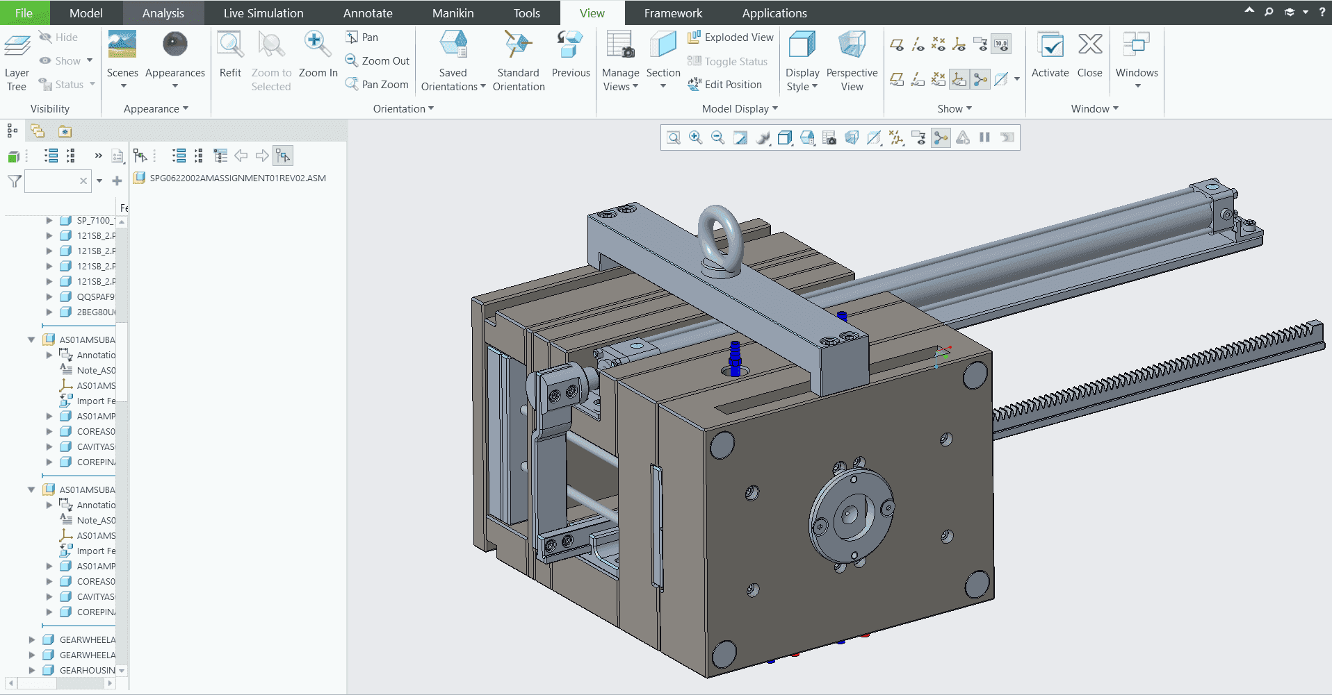
Task: Toggle coordinate system display
Action: [x=959, y=44]
